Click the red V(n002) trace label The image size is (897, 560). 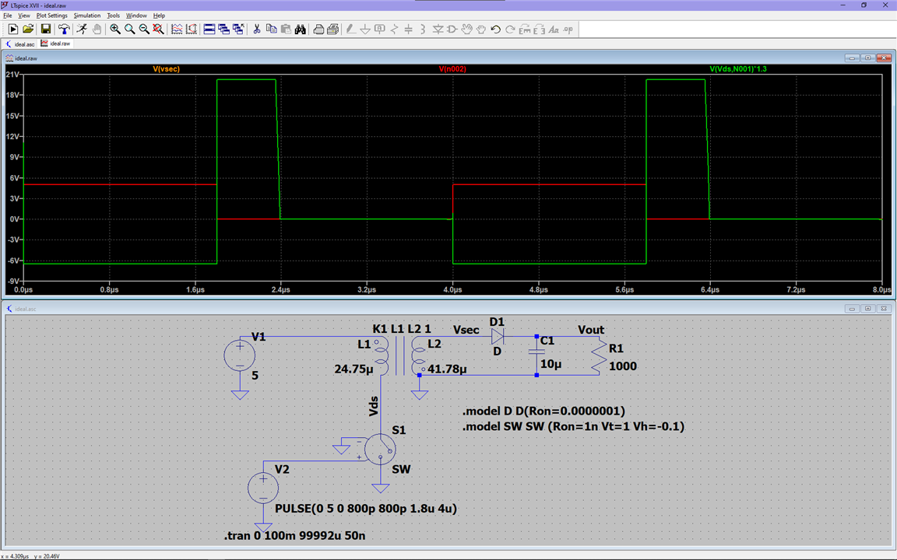[x=452, y=69]
